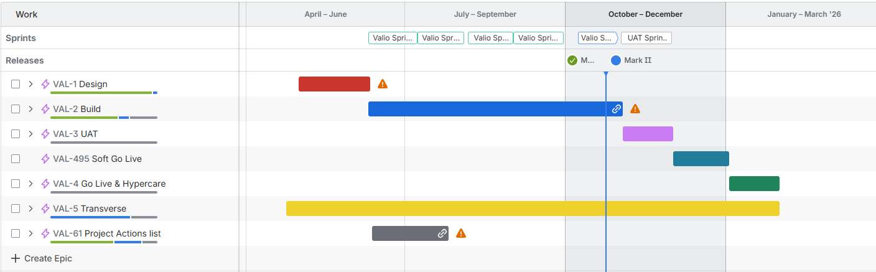Click the green released checkmark release marker
The height and width of the screenshot is (272, 876).
coord(572,60)
